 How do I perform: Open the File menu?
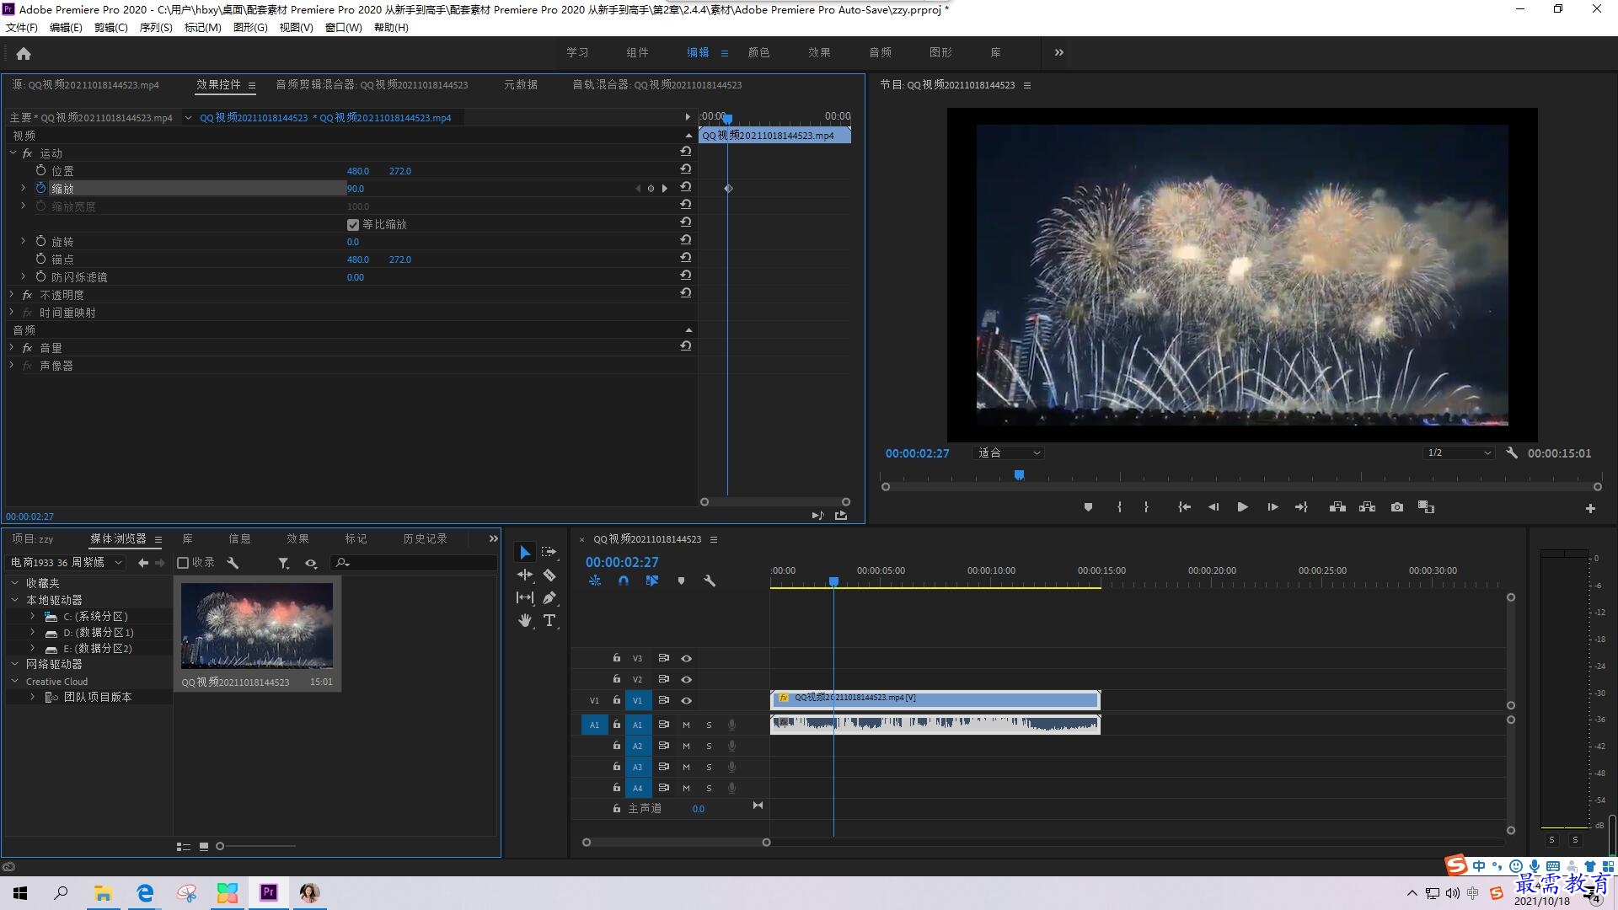[22, 27]
